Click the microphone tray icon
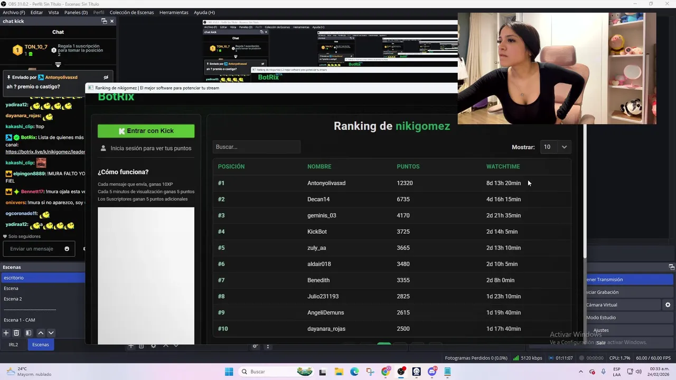The image size is (676, 380). (603, 372)
